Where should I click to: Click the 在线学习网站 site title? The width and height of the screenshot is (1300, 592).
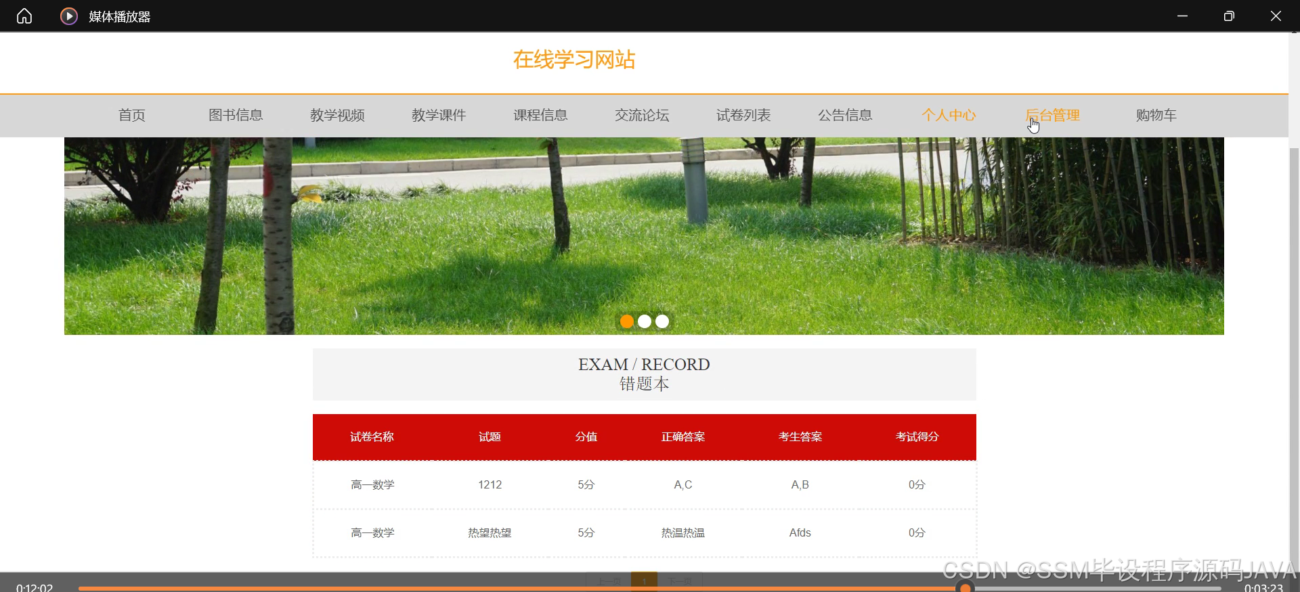click(x=574, y=60)
